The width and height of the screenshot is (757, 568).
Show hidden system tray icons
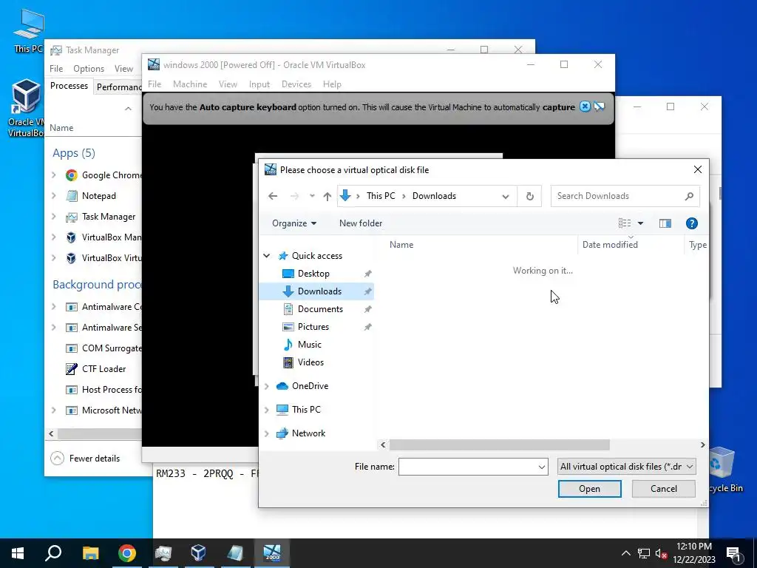[625, 553]
